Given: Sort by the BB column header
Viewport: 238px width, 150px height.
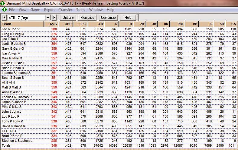Looking at the screenshot, I should coord(192,24).
